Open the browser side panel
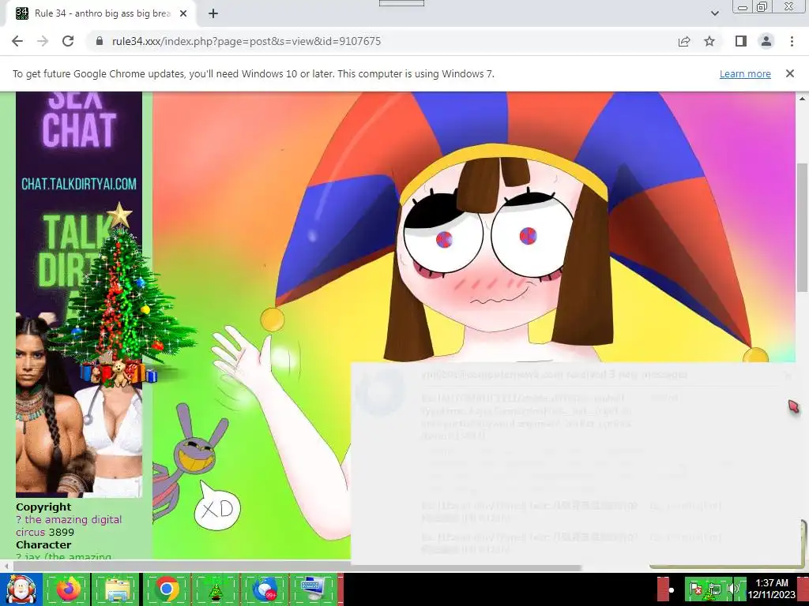The height and width of the screenshot is (606, 809). pyautogui.click(x=741, y=41)
